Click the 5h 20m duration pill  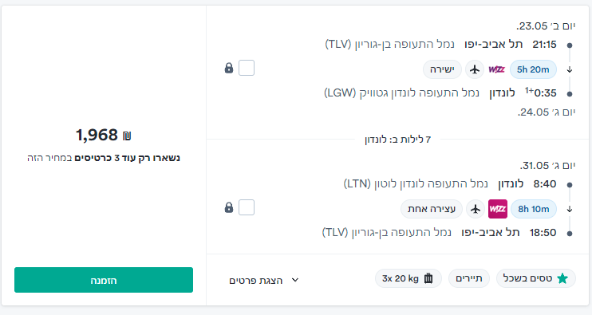coord(533,69)
